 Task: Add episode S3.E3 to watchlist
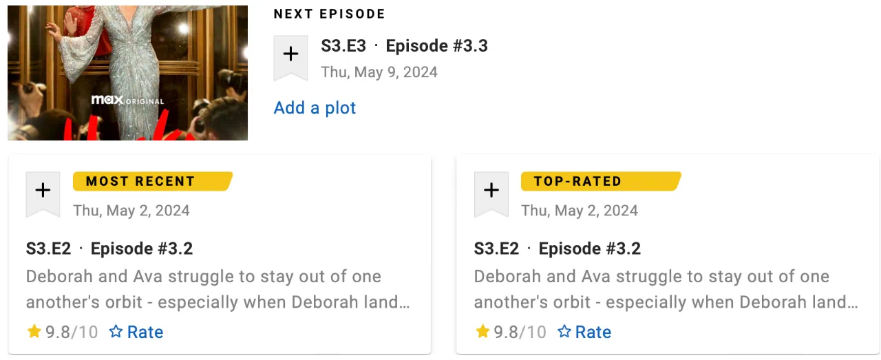[290, 57]
